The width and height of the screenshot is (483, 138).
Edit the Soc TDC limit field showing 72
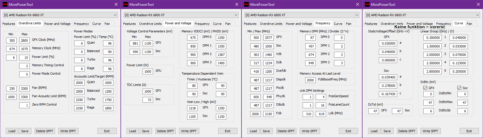[148, 100]
